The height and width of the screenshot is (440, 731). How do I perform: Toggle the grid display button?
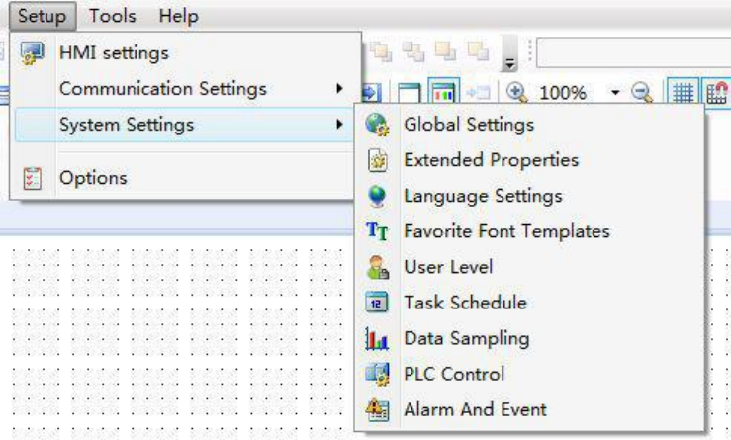[682, 92]
